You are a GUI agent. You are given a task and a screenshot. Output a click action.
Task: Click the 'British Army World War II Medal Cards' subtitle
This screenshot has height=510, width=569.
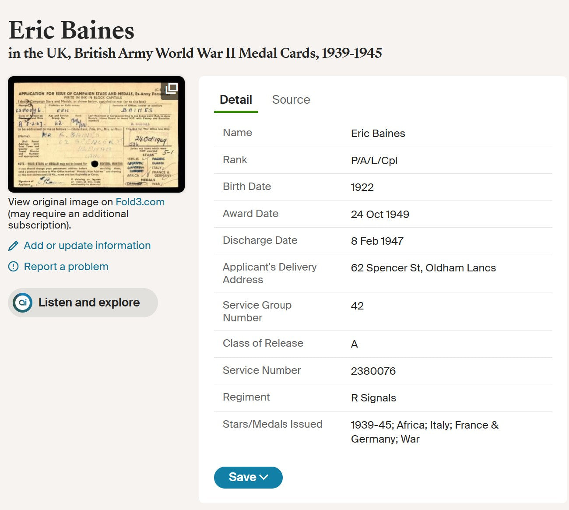tap(196, 53)
